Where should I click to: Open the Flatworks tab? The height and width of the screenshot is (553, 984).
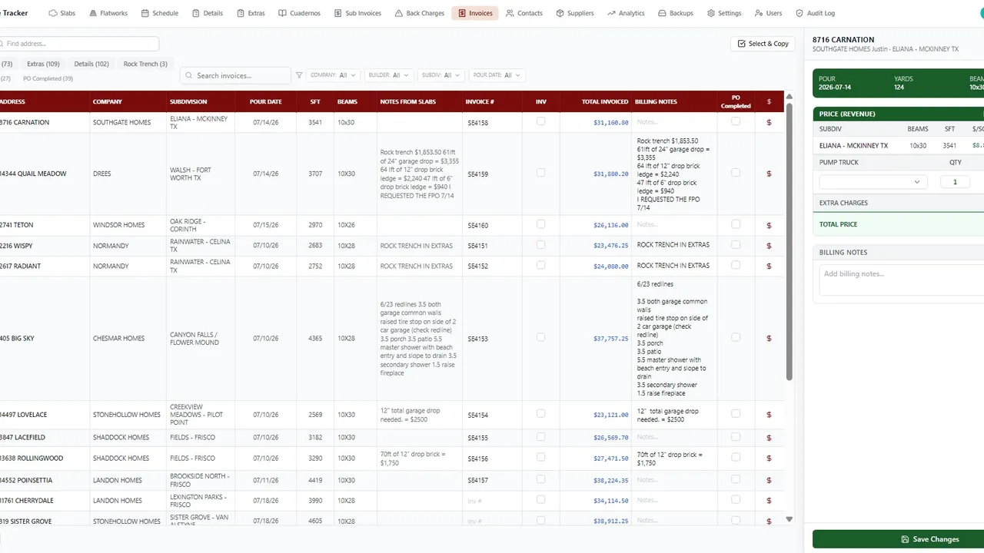coord(108,13)
